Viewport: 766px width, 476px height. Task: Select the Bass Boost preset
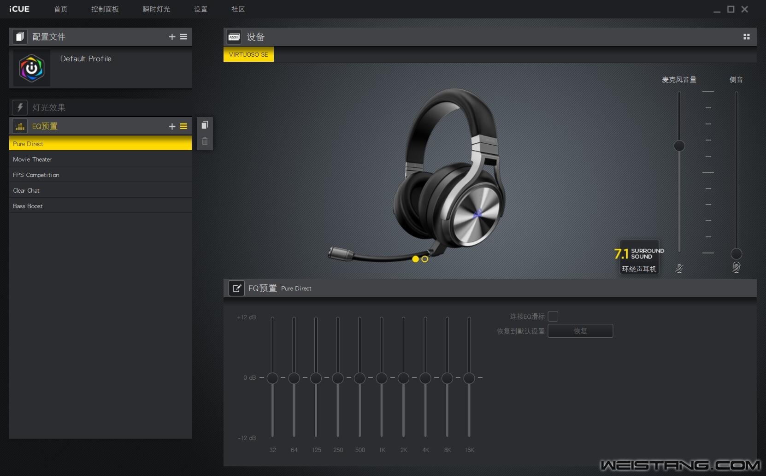coord(100,206)
